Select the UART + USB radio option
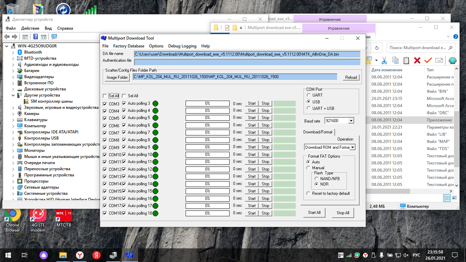 309,108
